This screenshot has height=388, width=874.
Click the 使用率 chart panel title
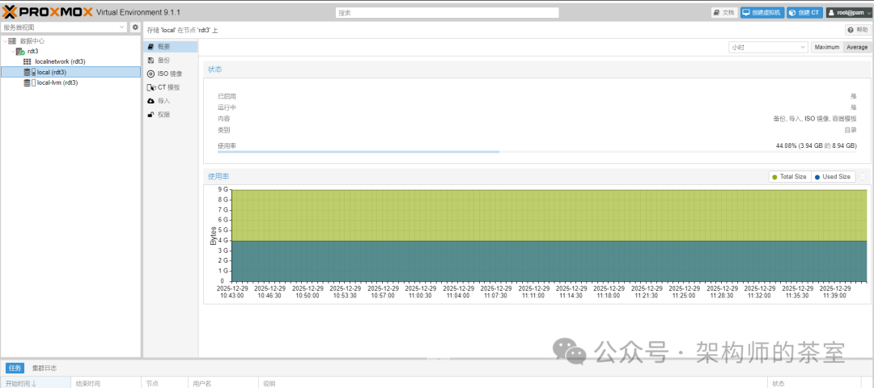click(218, 176)
